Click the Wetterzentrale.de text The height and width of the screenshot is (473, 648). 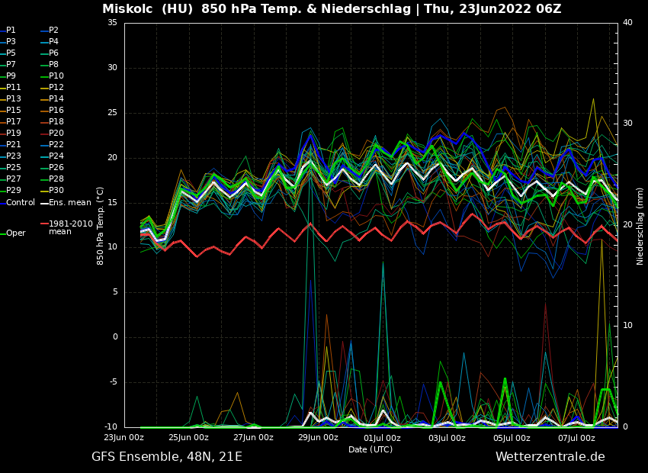pyautogui.click(x=550, y=457)
